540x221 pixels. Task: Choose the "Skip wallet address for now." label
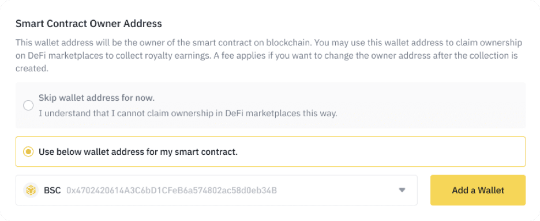point(97,98)
